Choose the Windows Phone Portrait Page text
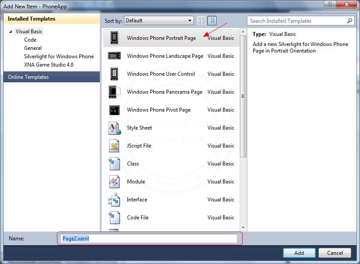Image resolution: width=360 pixels, height=264 pixels. (x=162, y=38)
